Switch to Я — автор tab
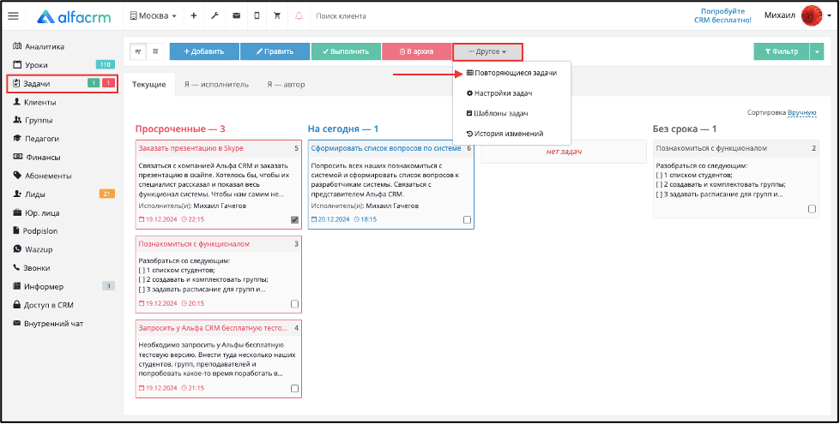Screen dimensions: 840x424 [286, 85]
